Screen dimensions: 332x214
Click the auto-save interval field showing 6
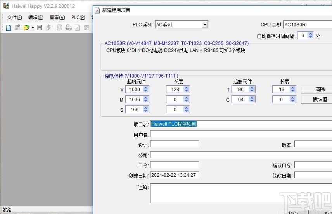[x=303, y=35]
